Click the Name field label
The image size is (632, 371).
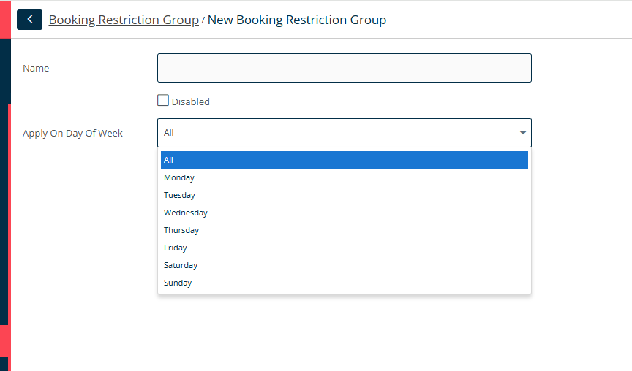(x=36, y=68)
